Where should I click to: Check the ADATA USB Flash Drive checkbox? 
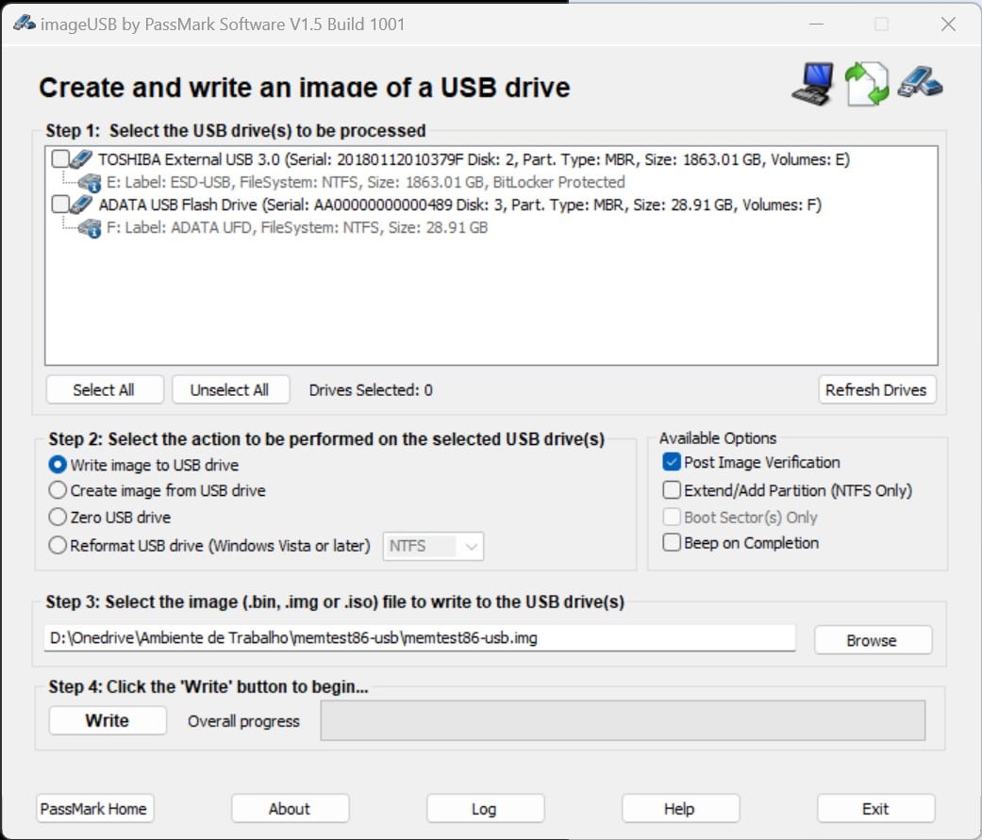pyautogui.click(x=59, y=205)
